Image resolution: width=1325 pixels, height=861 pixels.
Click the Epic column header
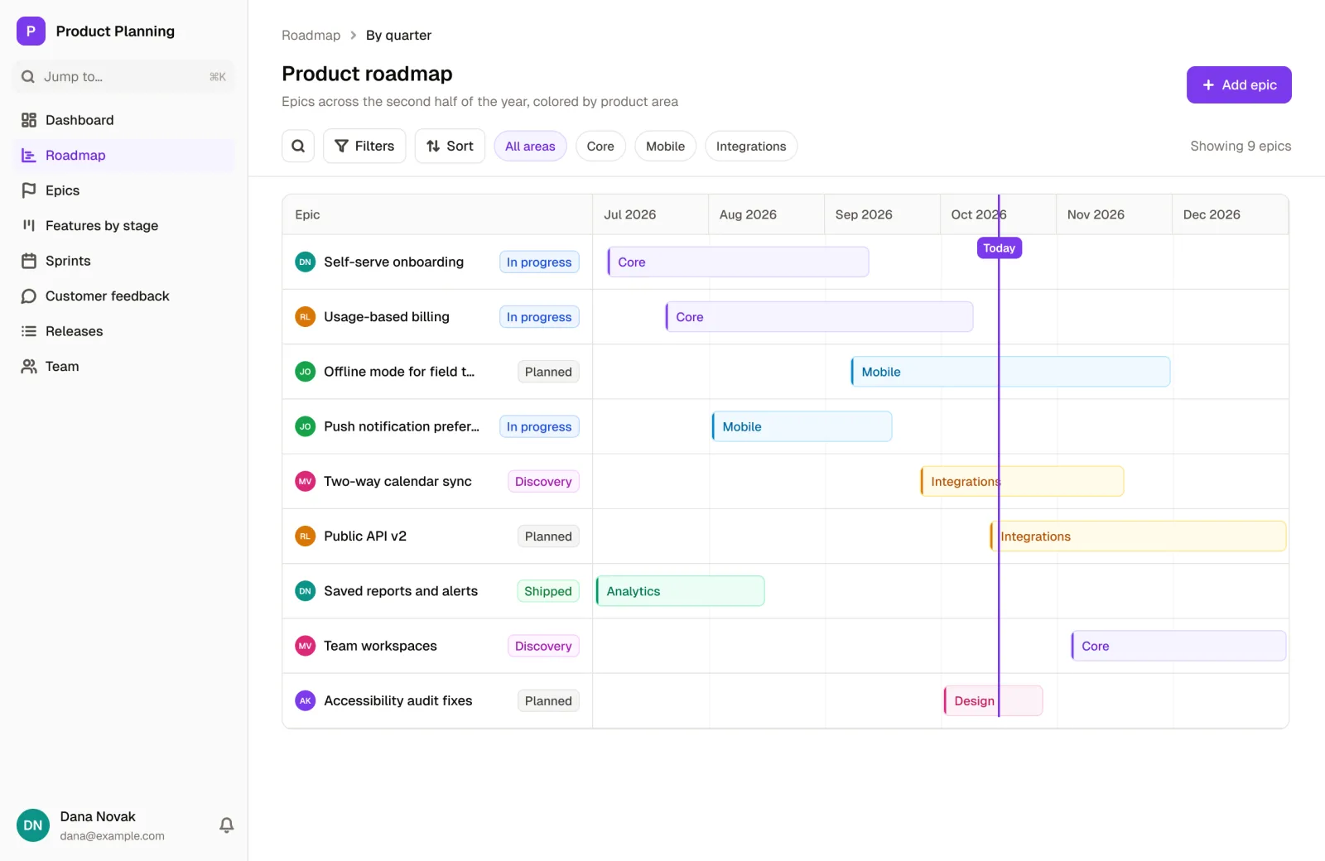437,214
